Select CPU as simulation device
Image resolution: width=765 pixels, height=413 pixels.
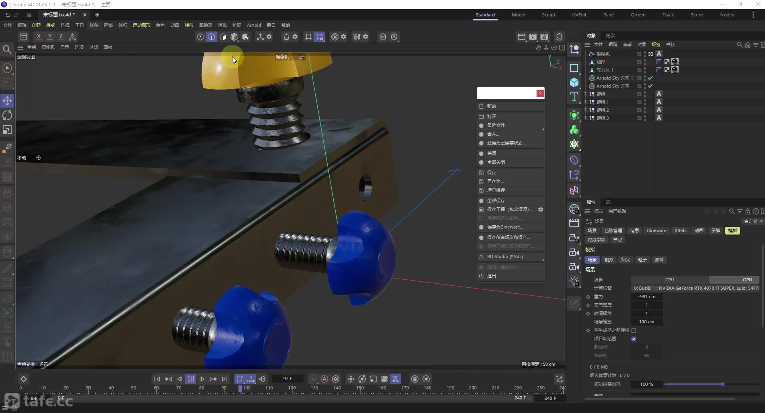670,280
